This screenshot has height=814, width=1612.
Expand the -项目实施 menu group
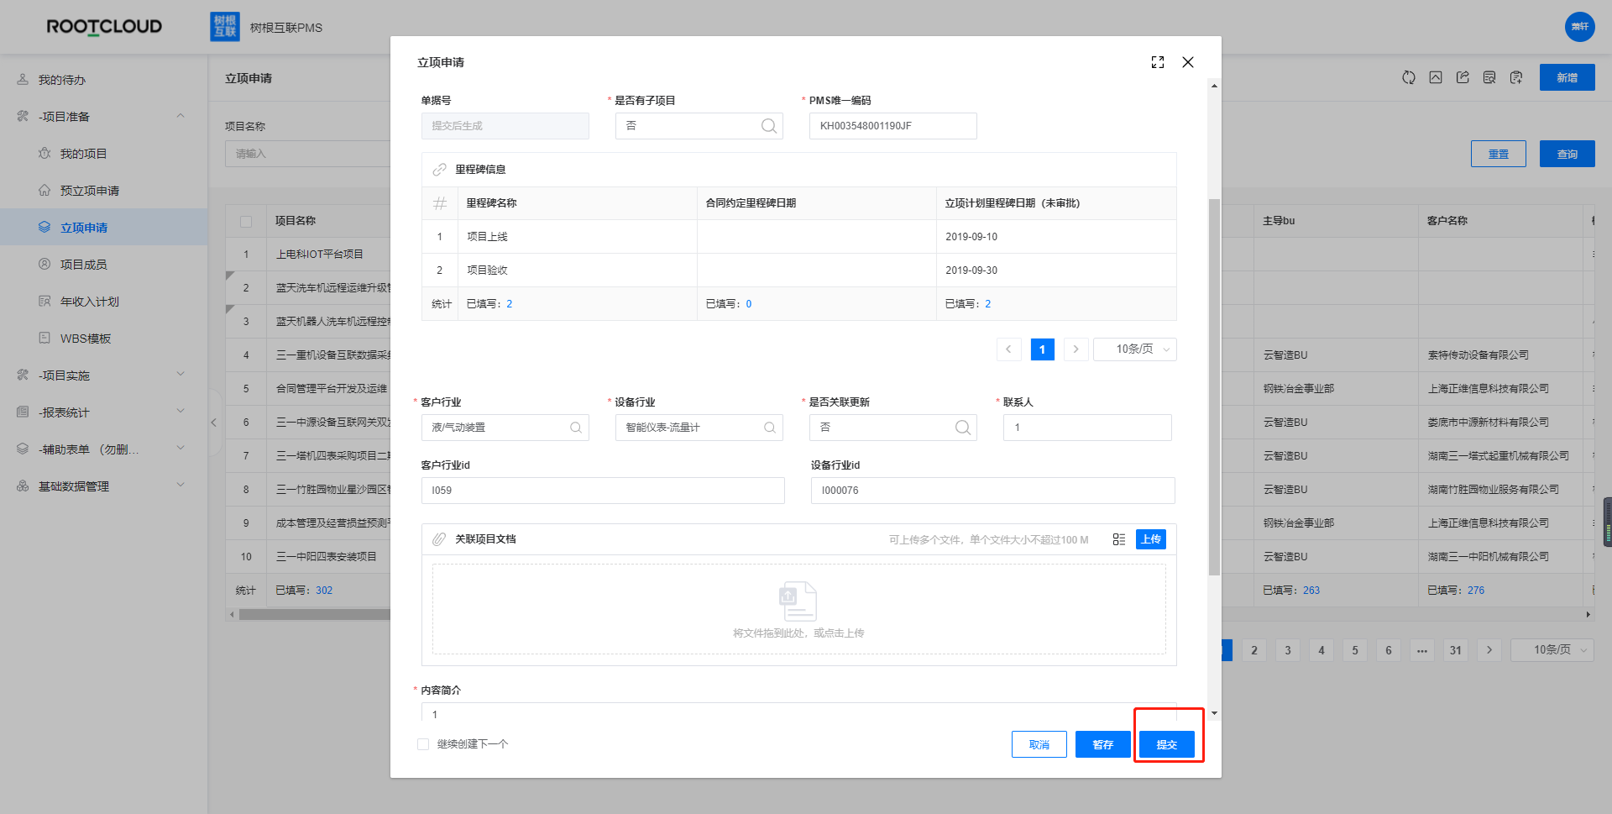[181, 375]
